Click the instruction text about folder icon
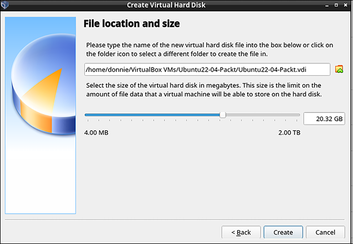 click(x=210, y=49)
